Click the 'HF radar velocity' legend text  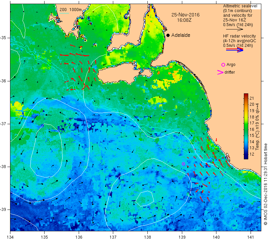[239, 36]
